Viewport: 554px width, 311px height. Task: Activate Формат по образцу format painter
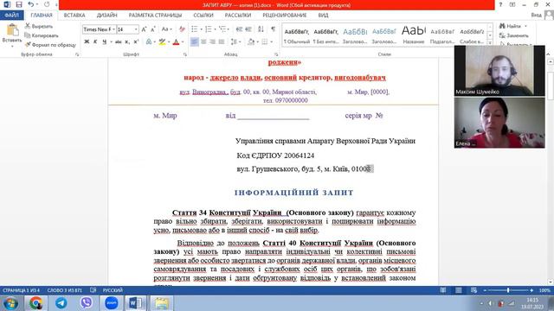tap(50, 45)
